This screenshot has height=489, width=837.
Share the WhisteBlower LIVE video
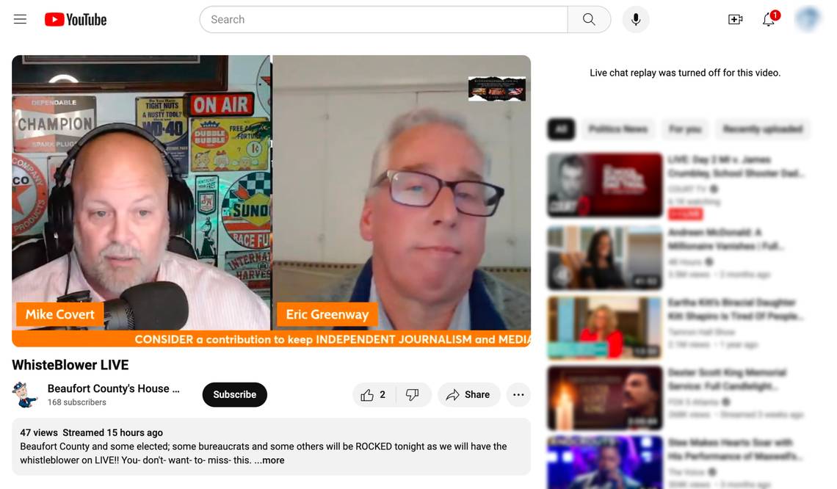pyautogui.click(x=468, y=395)
